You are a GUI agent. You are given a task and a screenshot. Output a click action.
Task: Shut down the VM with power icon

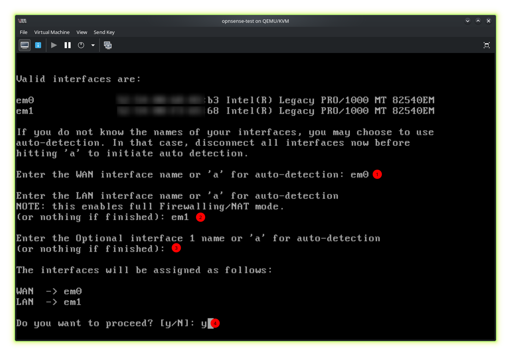pyautogui.click(x=81, y=45)
